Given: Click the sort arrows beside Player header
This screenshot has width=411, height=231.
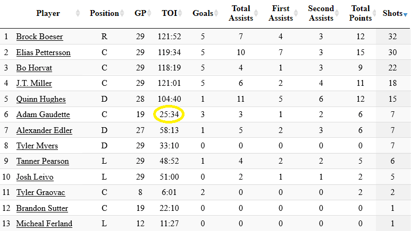Looking at the screenshot, I should (78, 13).
